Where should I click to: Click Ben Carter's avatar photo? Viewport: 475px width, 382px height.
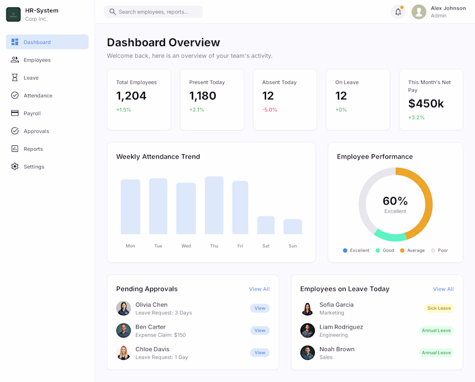123,330
